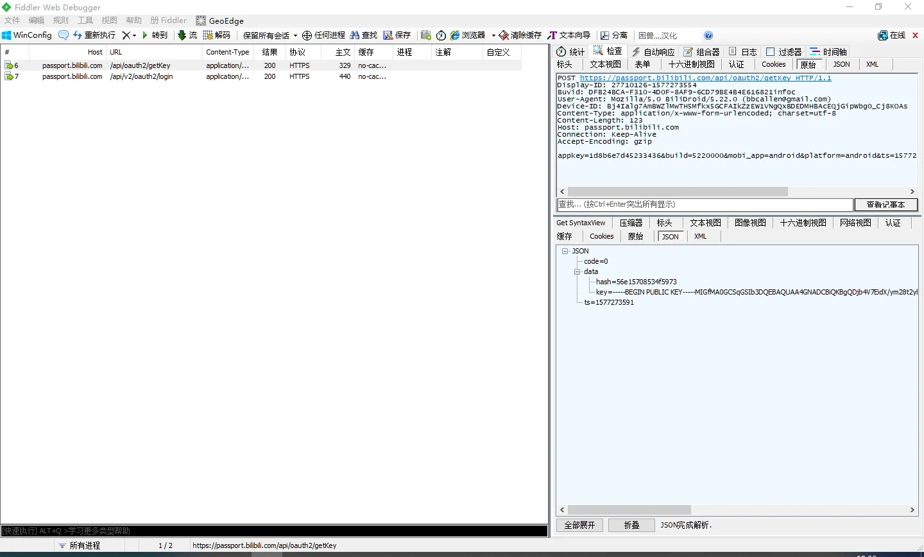924x557 pixels.
Task: Click the black QuickExec command box
Action: click(274, 531)
